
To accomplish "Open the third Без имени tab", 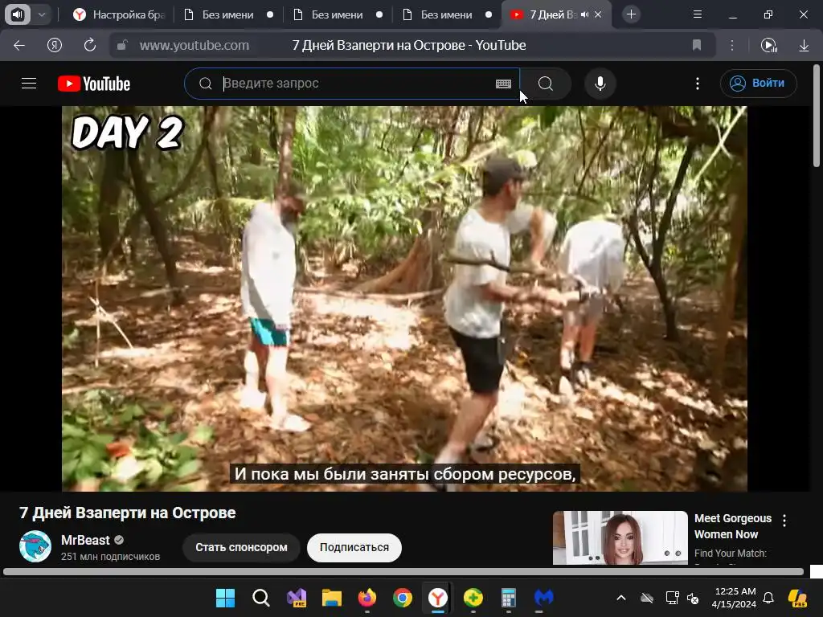I will click(446, 14).
